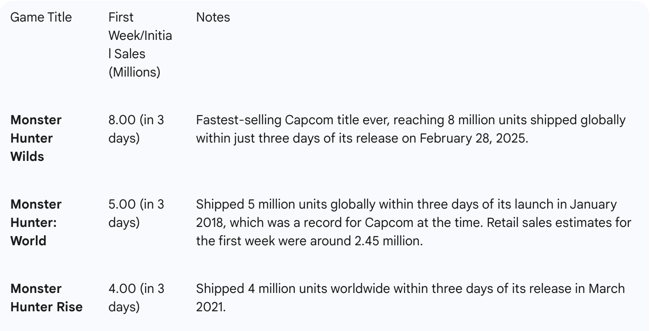Click the '(Millions)' text in header
Viewport: 650px width, 331px height.
point(134,72)
